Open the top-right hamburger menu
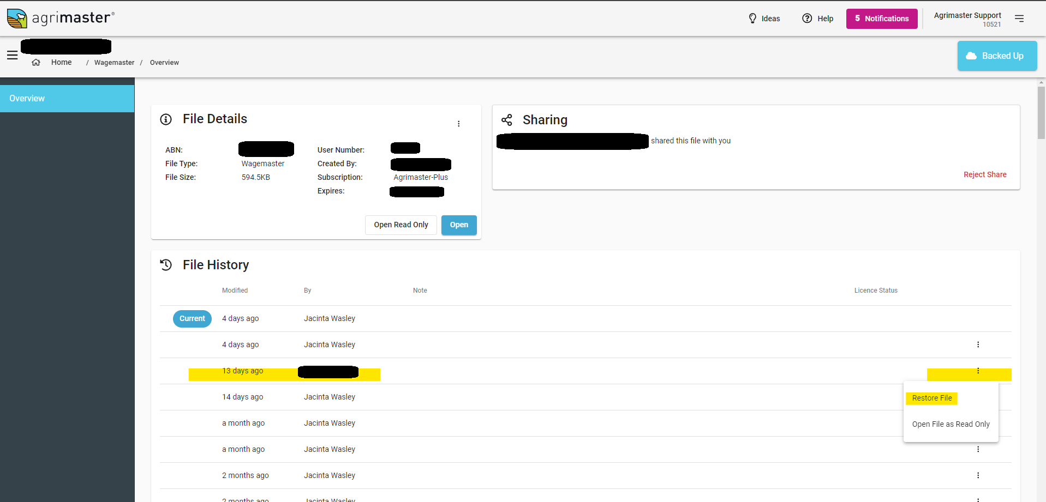The width and height of the screenshot is (1046, 502). click(x=1019, y=19)
